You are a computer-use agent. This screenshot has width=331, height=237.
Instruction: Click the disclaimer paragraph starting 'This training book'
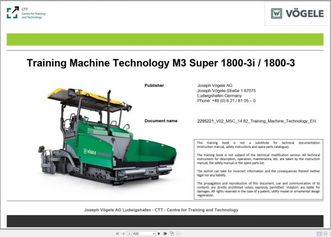(258, 145)
